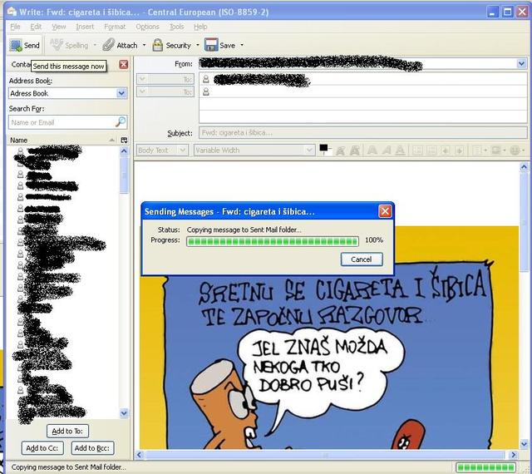Click the indent text icon
532x474 pixels.
pos(460,150)
